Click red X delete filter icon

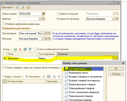coord(20,49)
